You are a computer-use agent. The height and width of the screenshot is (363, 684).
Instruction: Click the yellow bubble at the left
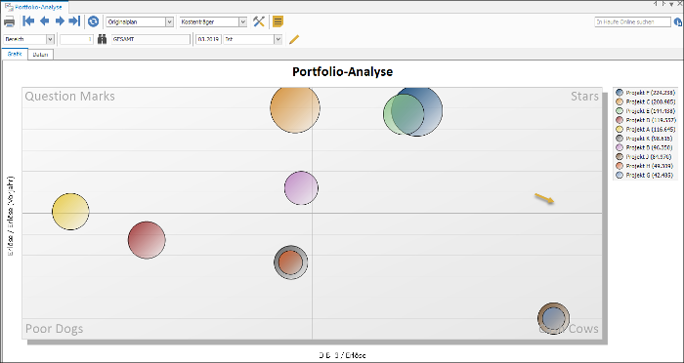click(x=70, y=212)
